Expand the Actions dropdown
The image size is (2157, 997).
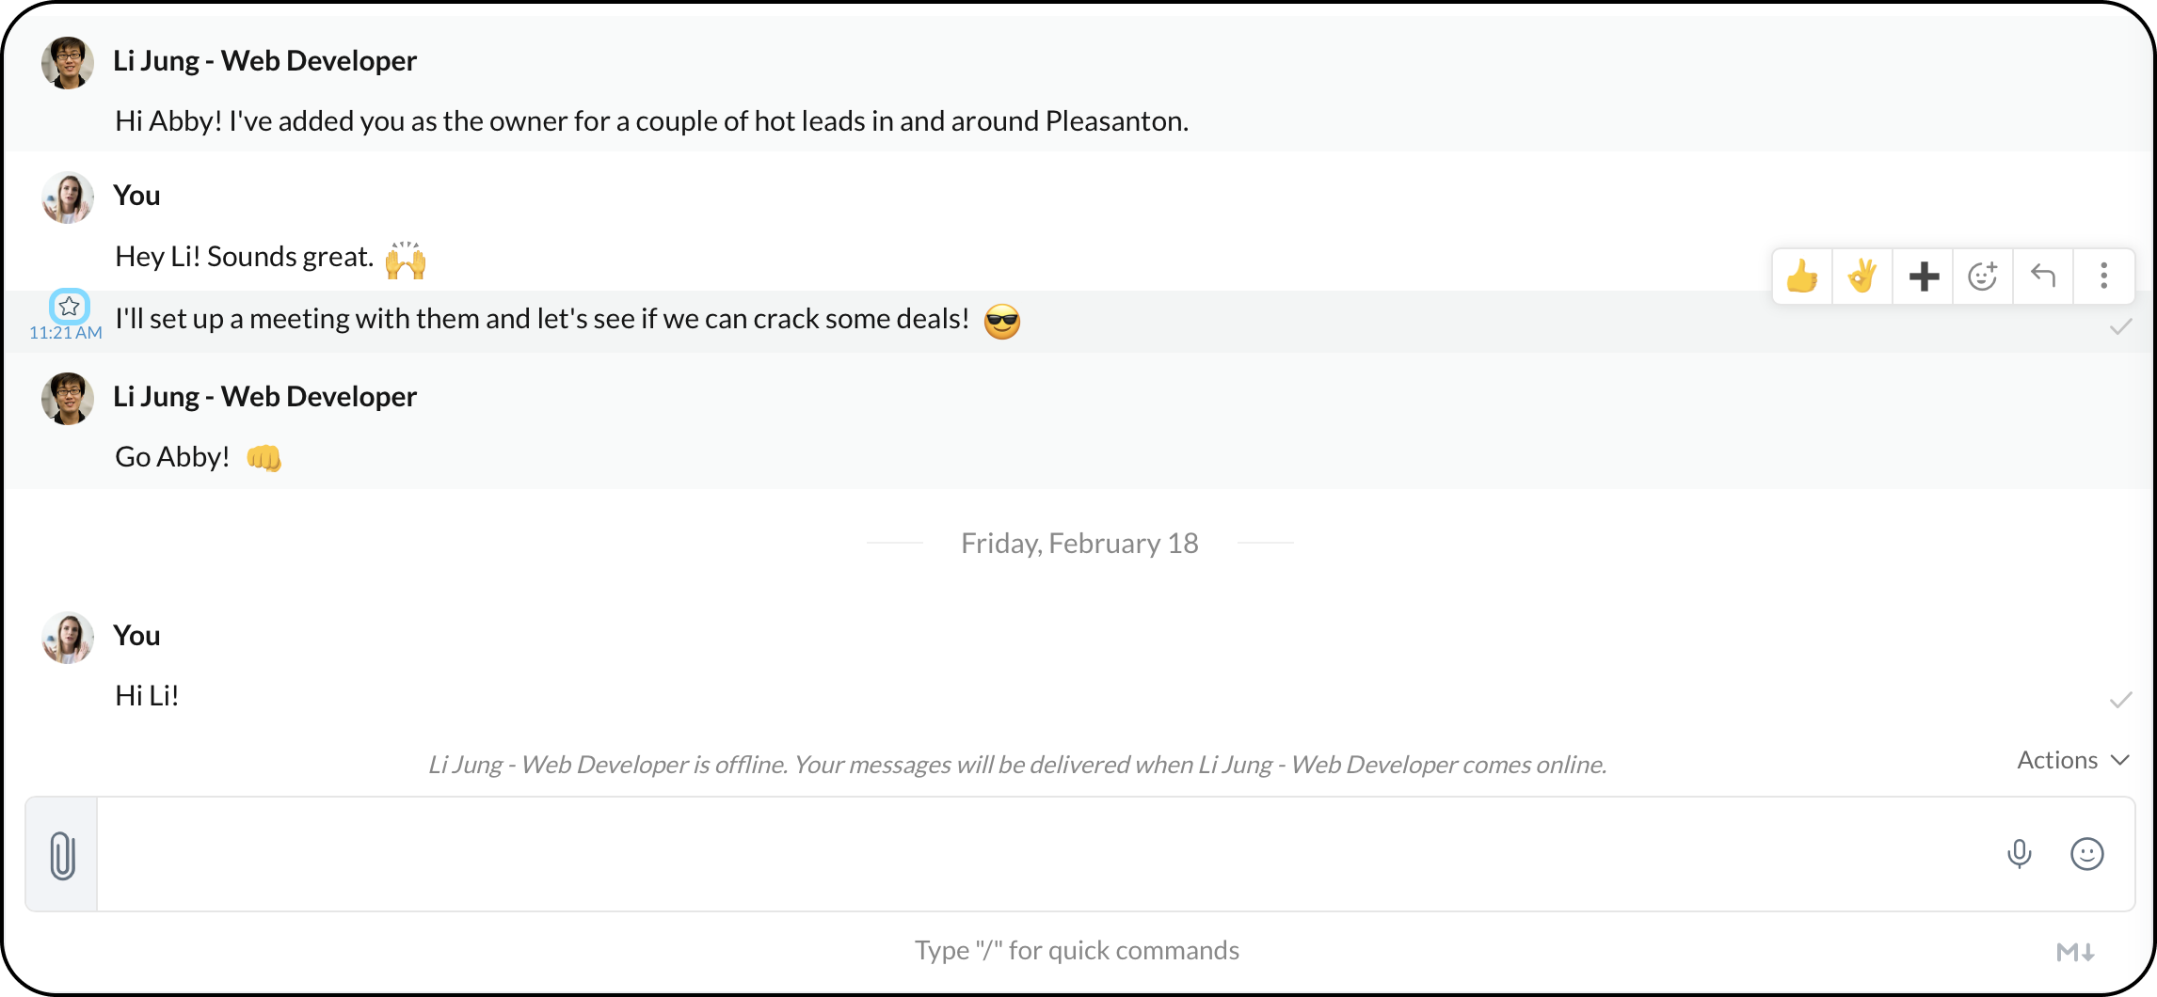2072,760
